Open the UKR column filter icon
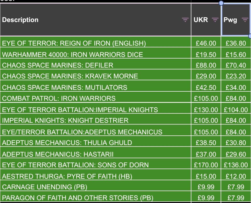This screenshot has height=203, width=251. pyautogui.click(x=215, y=20)
